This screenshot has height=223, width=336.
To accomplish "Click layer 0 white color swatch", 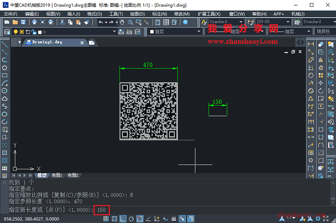I will [40, 32].
